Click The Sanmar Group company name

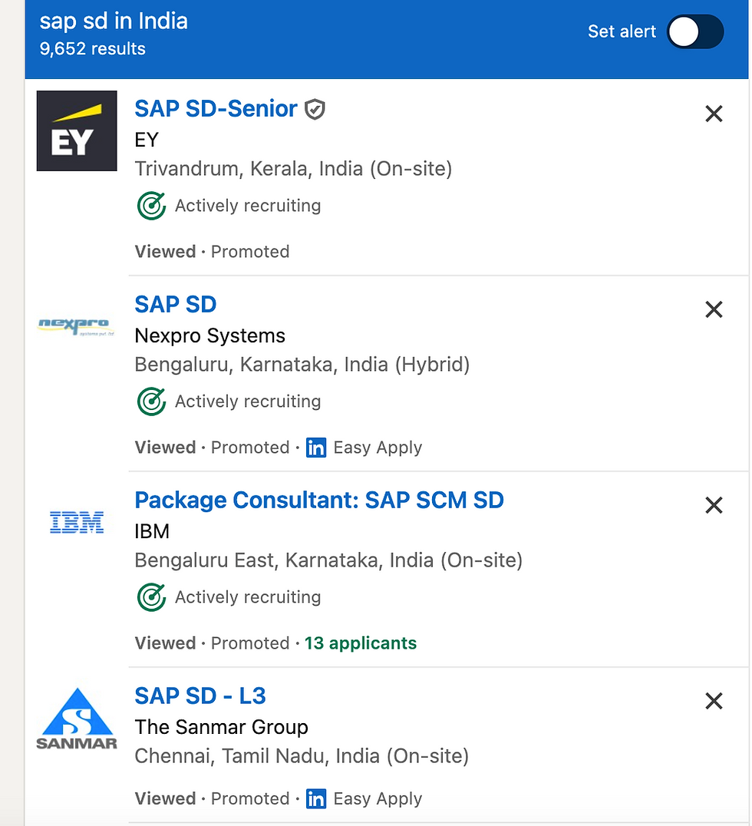(221, 728)
